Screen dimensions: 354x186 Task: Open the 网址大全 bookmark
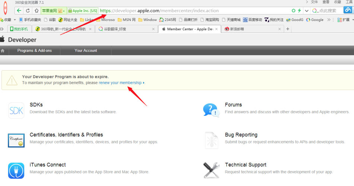[68, 20]
